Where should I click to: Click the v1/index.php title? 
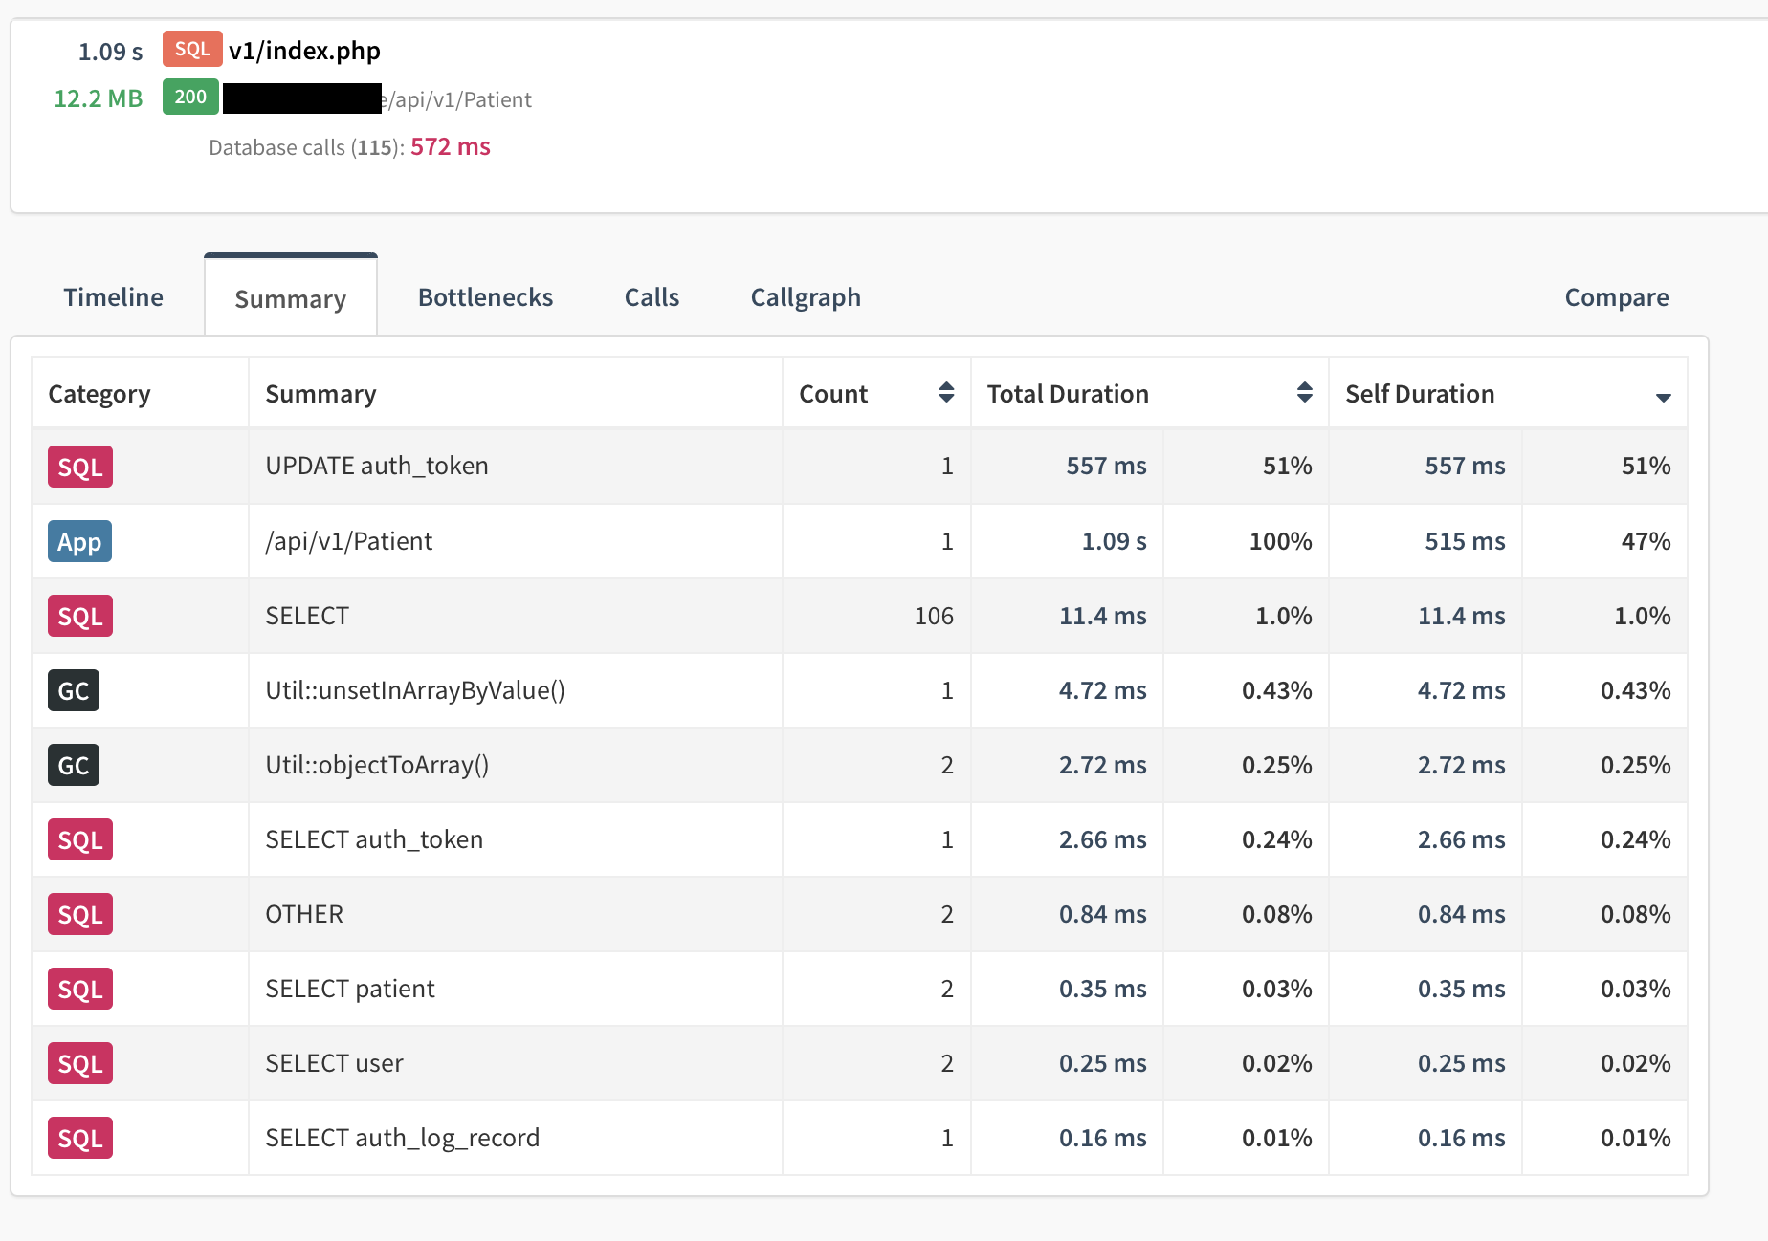(x=304, y=51)
